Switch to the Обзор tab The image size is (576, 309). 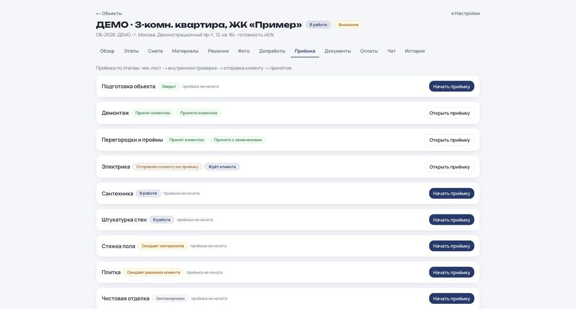coord(107,51)
